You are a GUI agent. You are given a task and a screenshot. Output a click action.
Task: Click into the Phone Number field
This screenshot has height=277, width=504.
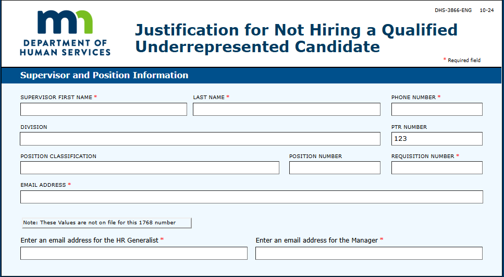(437, 110)
